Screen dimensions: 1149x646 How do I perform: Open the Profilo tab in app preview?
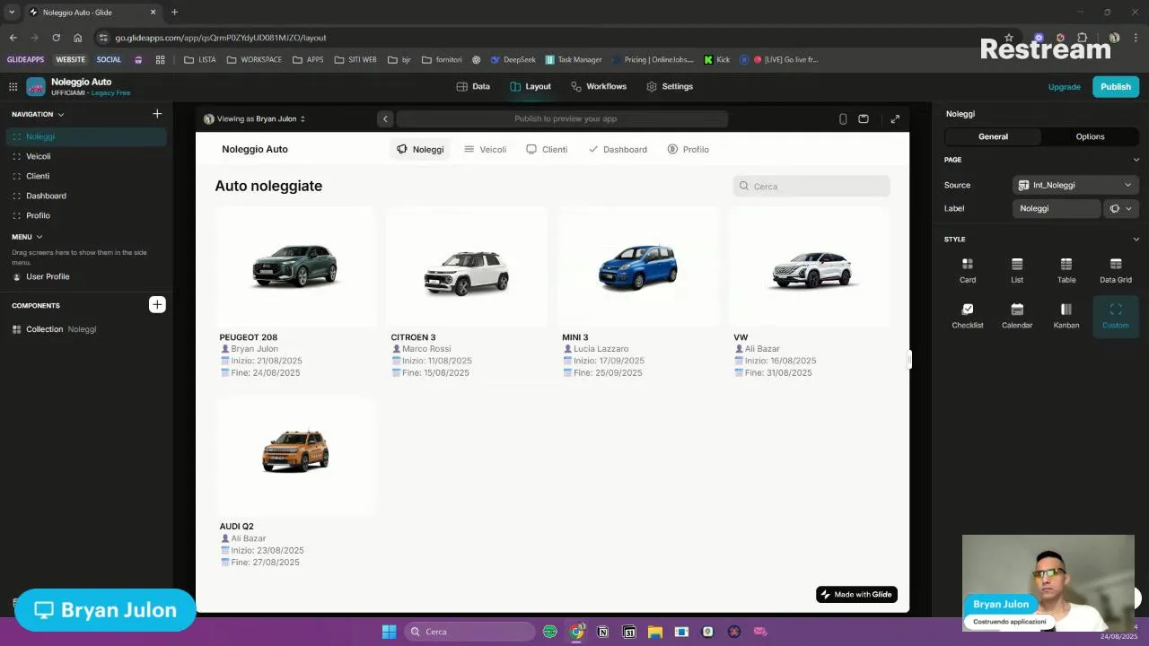click(689, 149)
